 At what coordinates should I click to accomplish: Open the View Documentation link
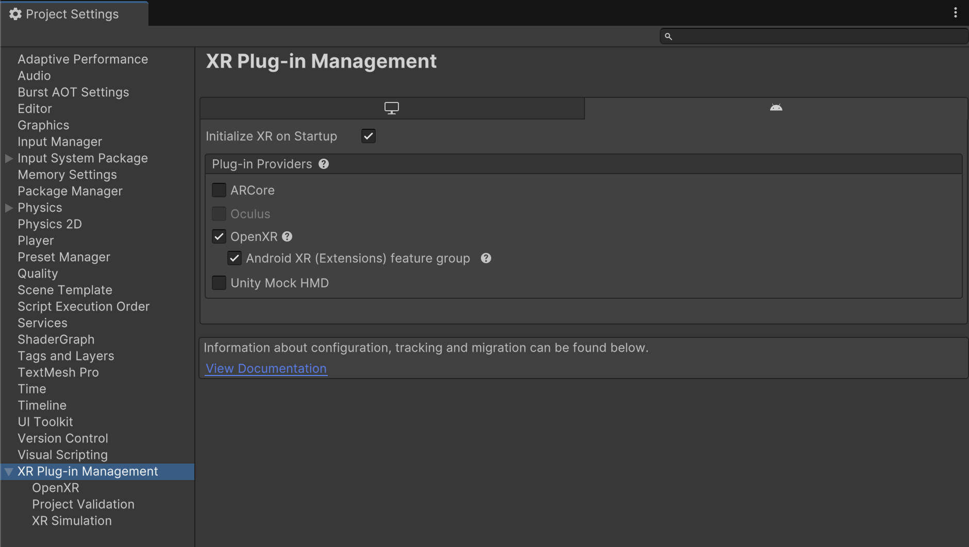coord(265,368)
